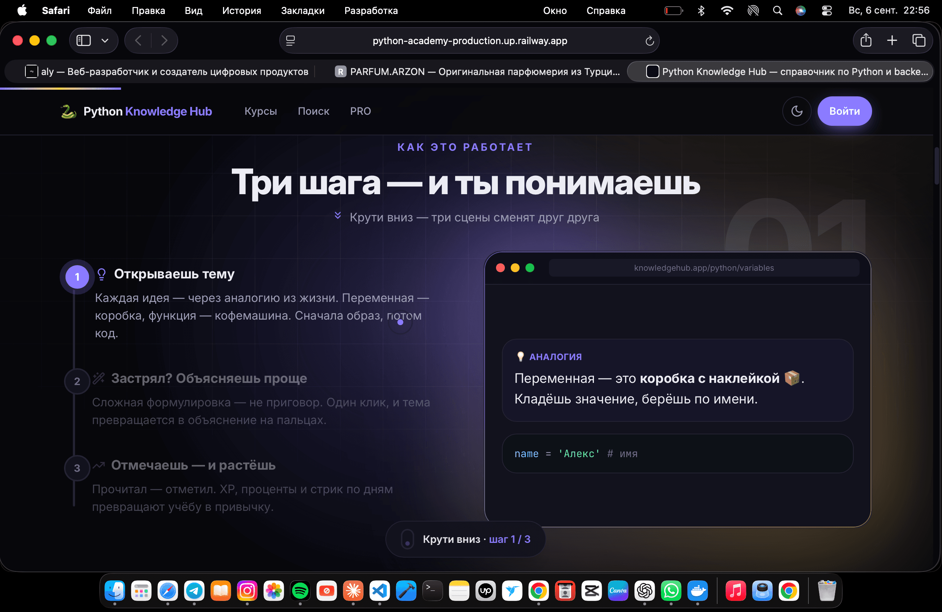
Task: Click the Bluetooth status icon
Action: pyautogui.click(x=701, y=11)
